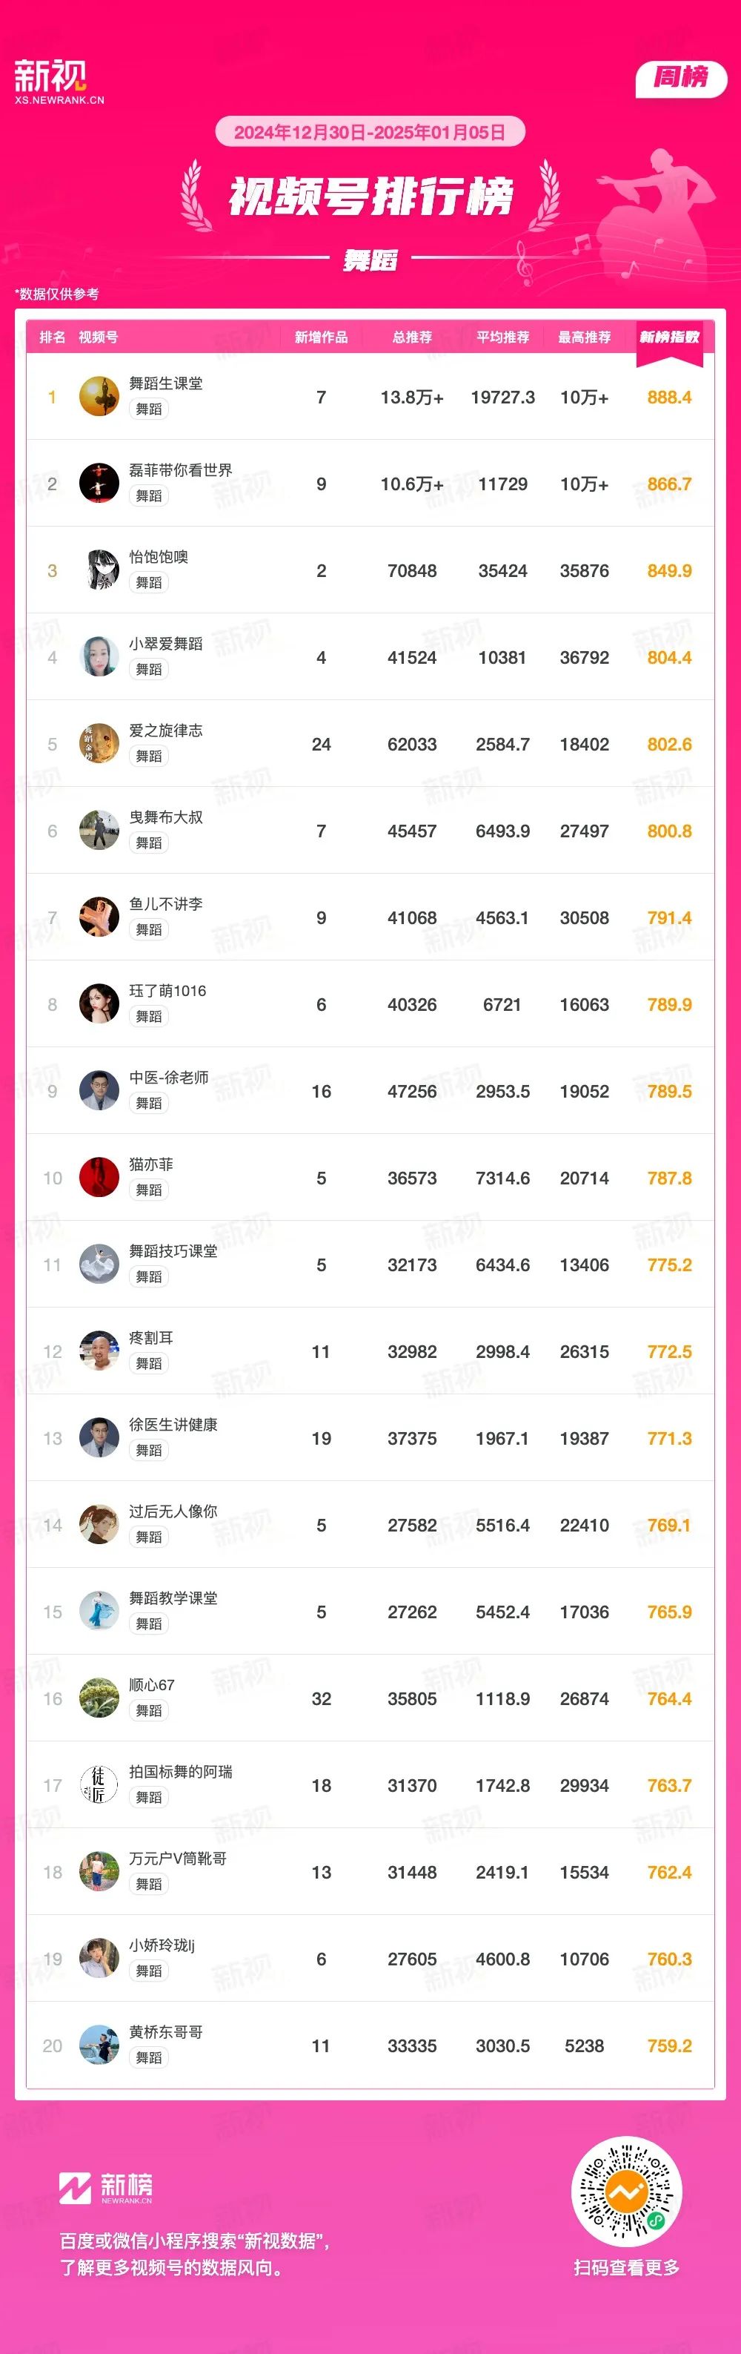Click the 小翠爱舞蹈 avatar photo
The width and height of the screenshot is (741, 2354).
(x=99, y=657)
